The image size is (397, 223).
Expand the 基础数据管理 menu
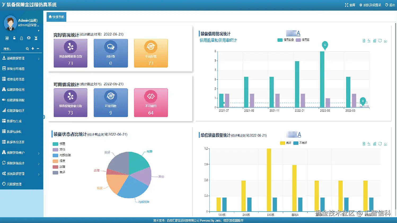pyautogui.click(x=21, y=58)
